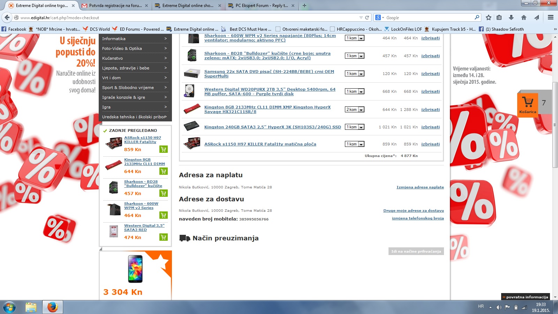Open quantity dropdown for Western Digital WD20PURX
558x314 pixels.
(x=355, y=91)
